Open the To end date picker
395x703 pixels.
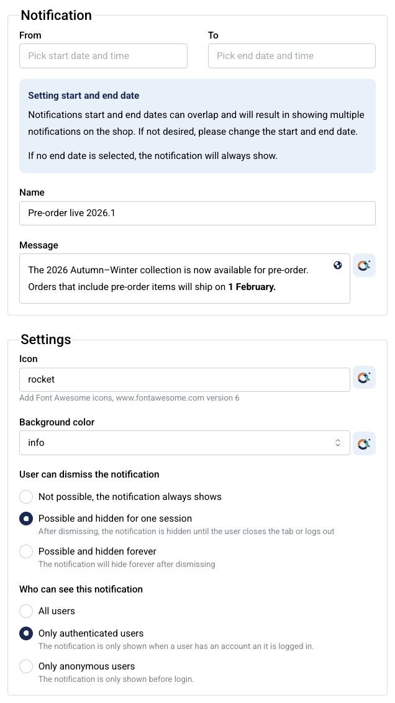coord(291,56)
